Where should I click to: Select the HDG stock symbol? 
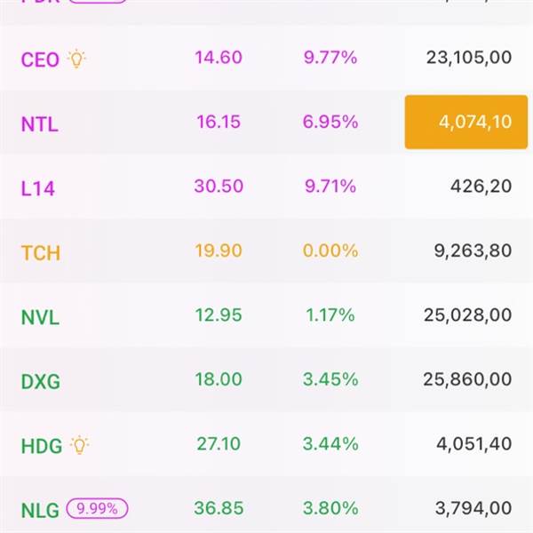click(x=42, y=446)
